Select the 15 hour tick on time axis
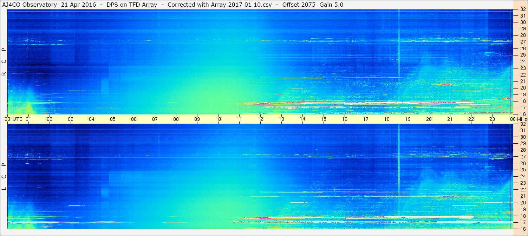Viewport: 528px width, 236px height. 324,119
